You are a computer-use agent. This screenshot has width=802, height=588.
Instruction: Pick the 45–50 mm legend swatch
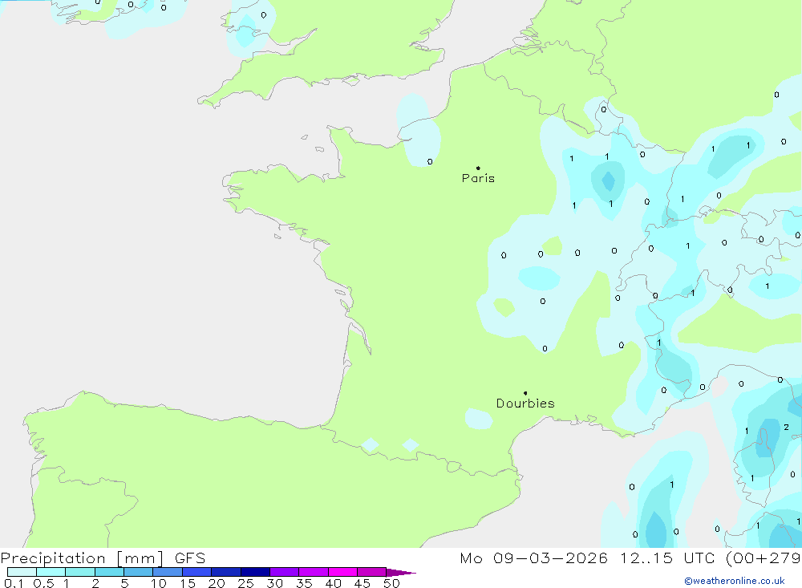pyautogui.click(x=372, y=572)
